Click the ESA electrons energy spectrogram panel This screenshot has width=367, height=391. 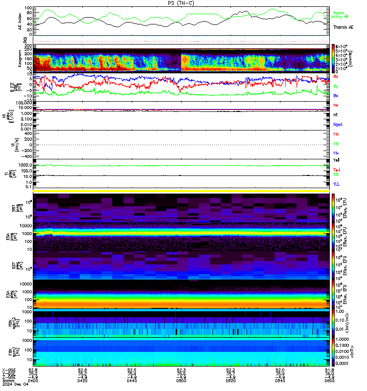[x=181, y=294]
